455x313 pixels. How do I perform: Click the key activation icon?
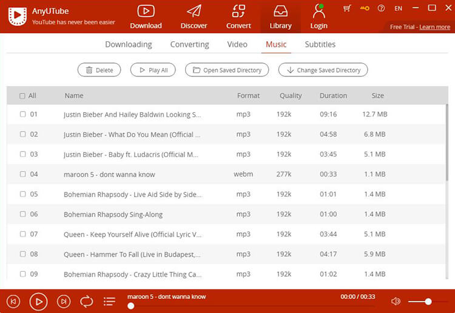click(x=365, y=8)
